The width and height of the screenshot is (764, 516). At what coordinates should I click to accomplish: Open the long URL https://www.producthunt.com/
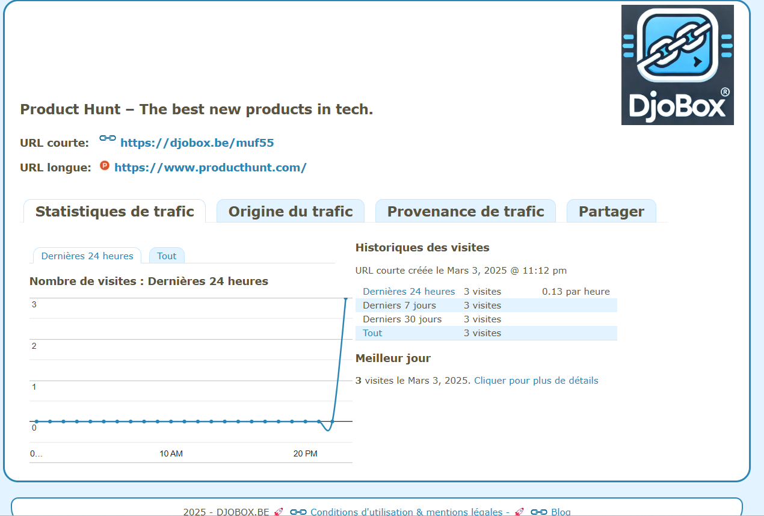pos(211,168)
